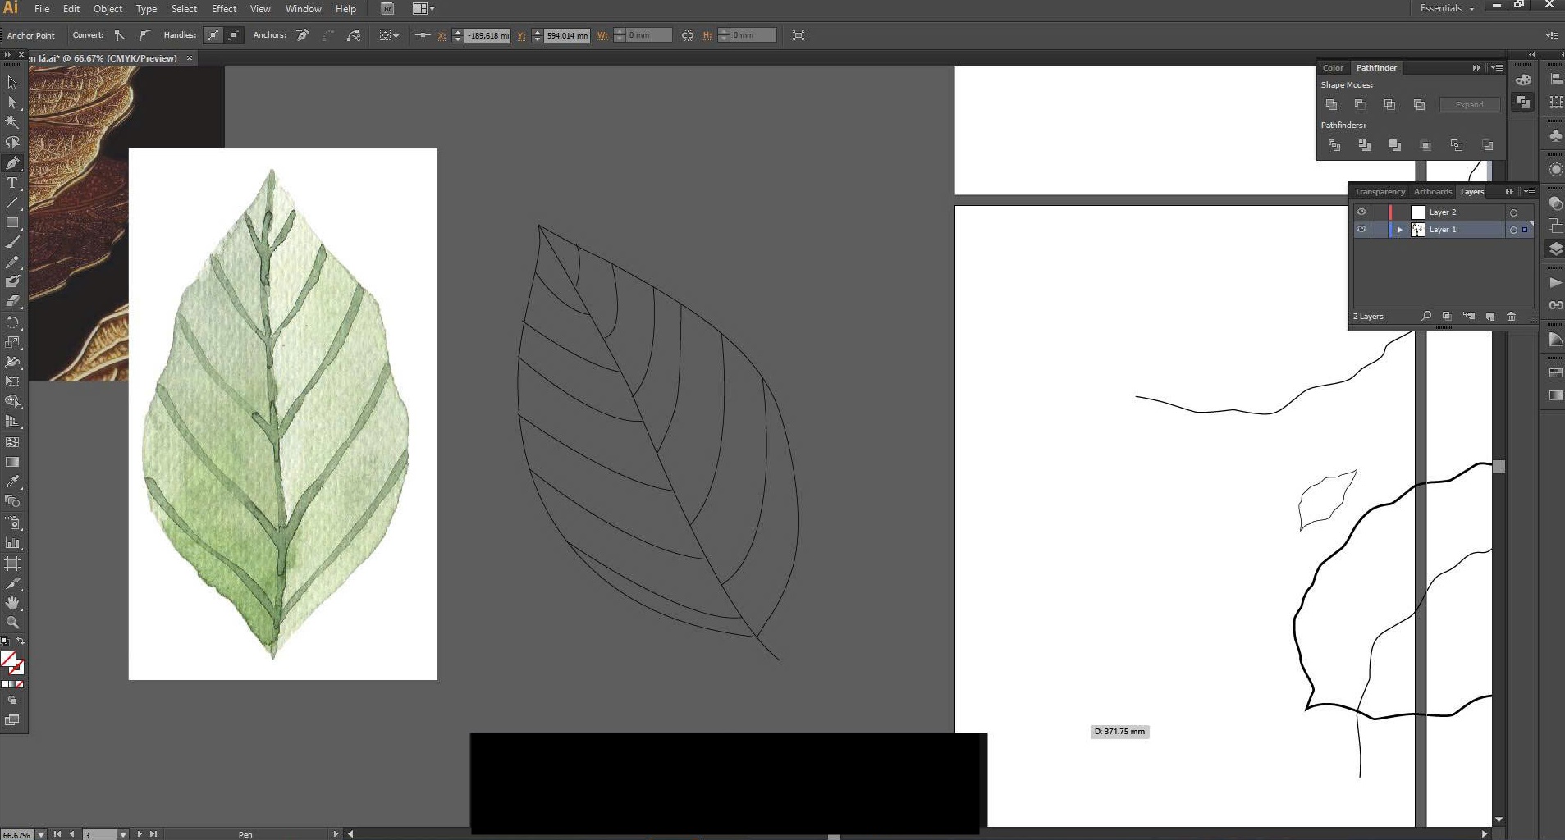This screenshot has height=840, width=1565.
Task: Open the Object menu
Action: pos(108,9)
